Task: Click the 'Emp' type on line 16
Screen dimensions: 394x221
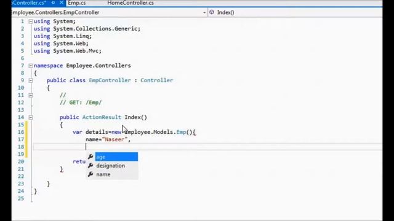Action: click(x=181, y=132)
